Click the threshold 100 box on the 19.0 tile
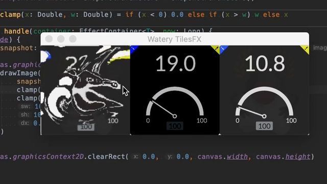The width and height of the screenshot is (327, 184). pos(175,126)
